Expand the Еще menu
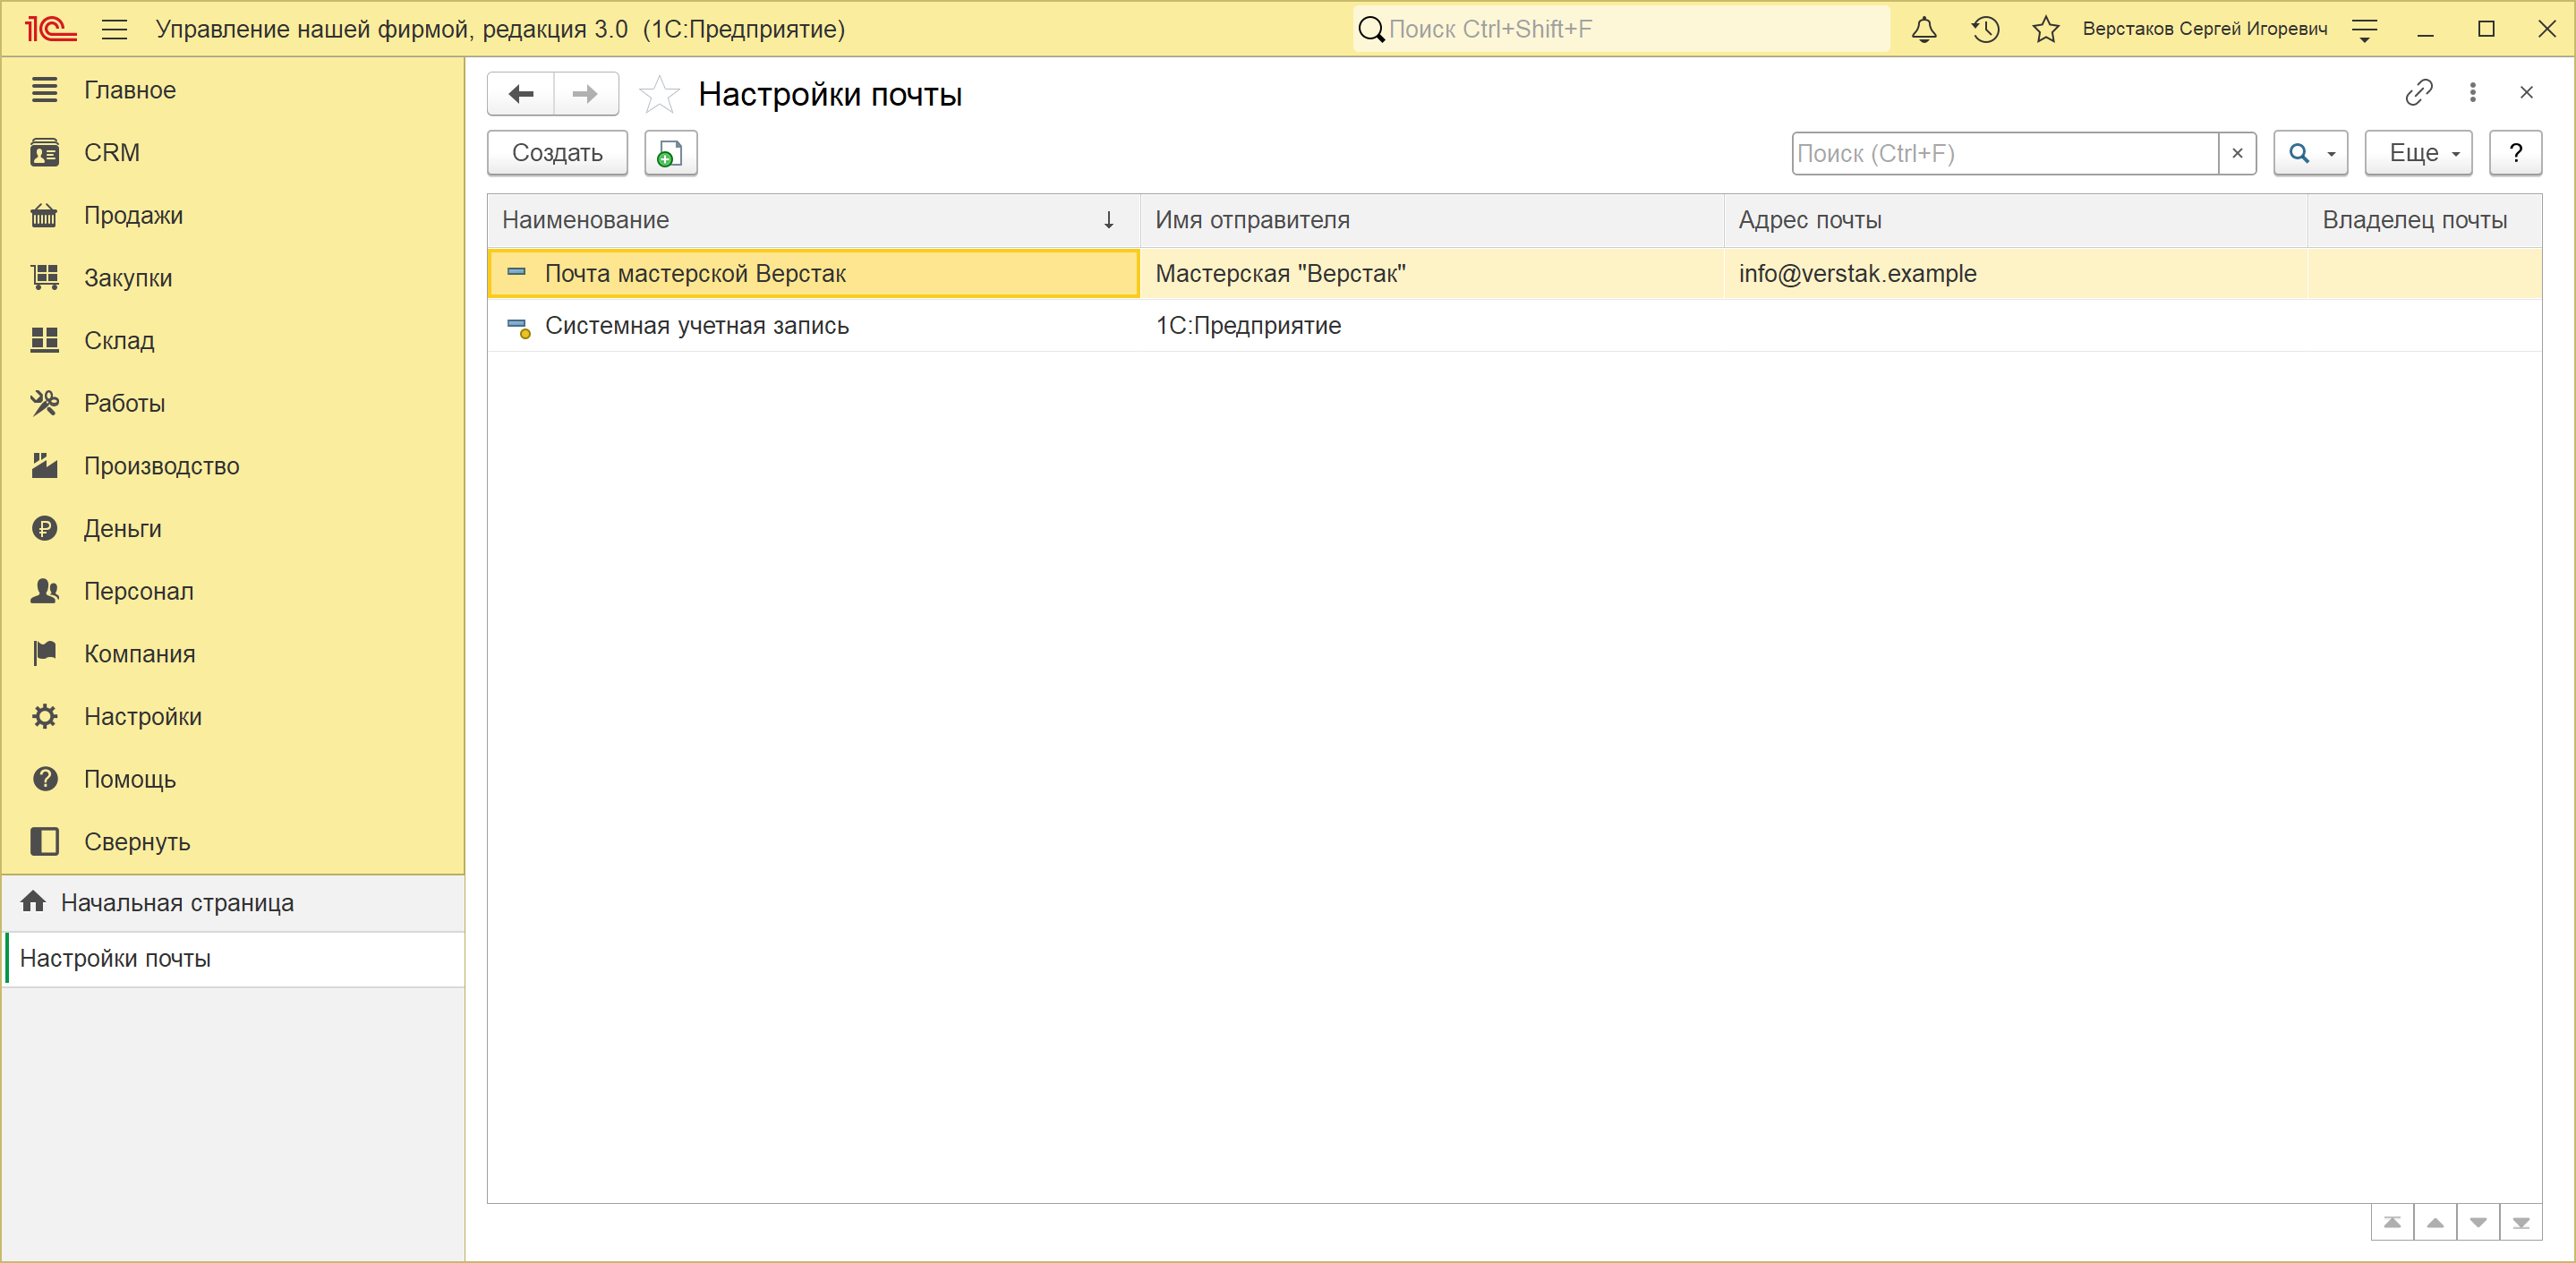The height and width of the screenshot is (1263, 2576). click(x=2418, y=153)
